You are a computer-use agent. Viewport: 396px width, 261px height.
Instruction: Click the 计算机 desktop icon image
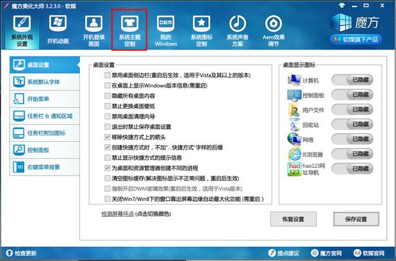click(294, 80)
